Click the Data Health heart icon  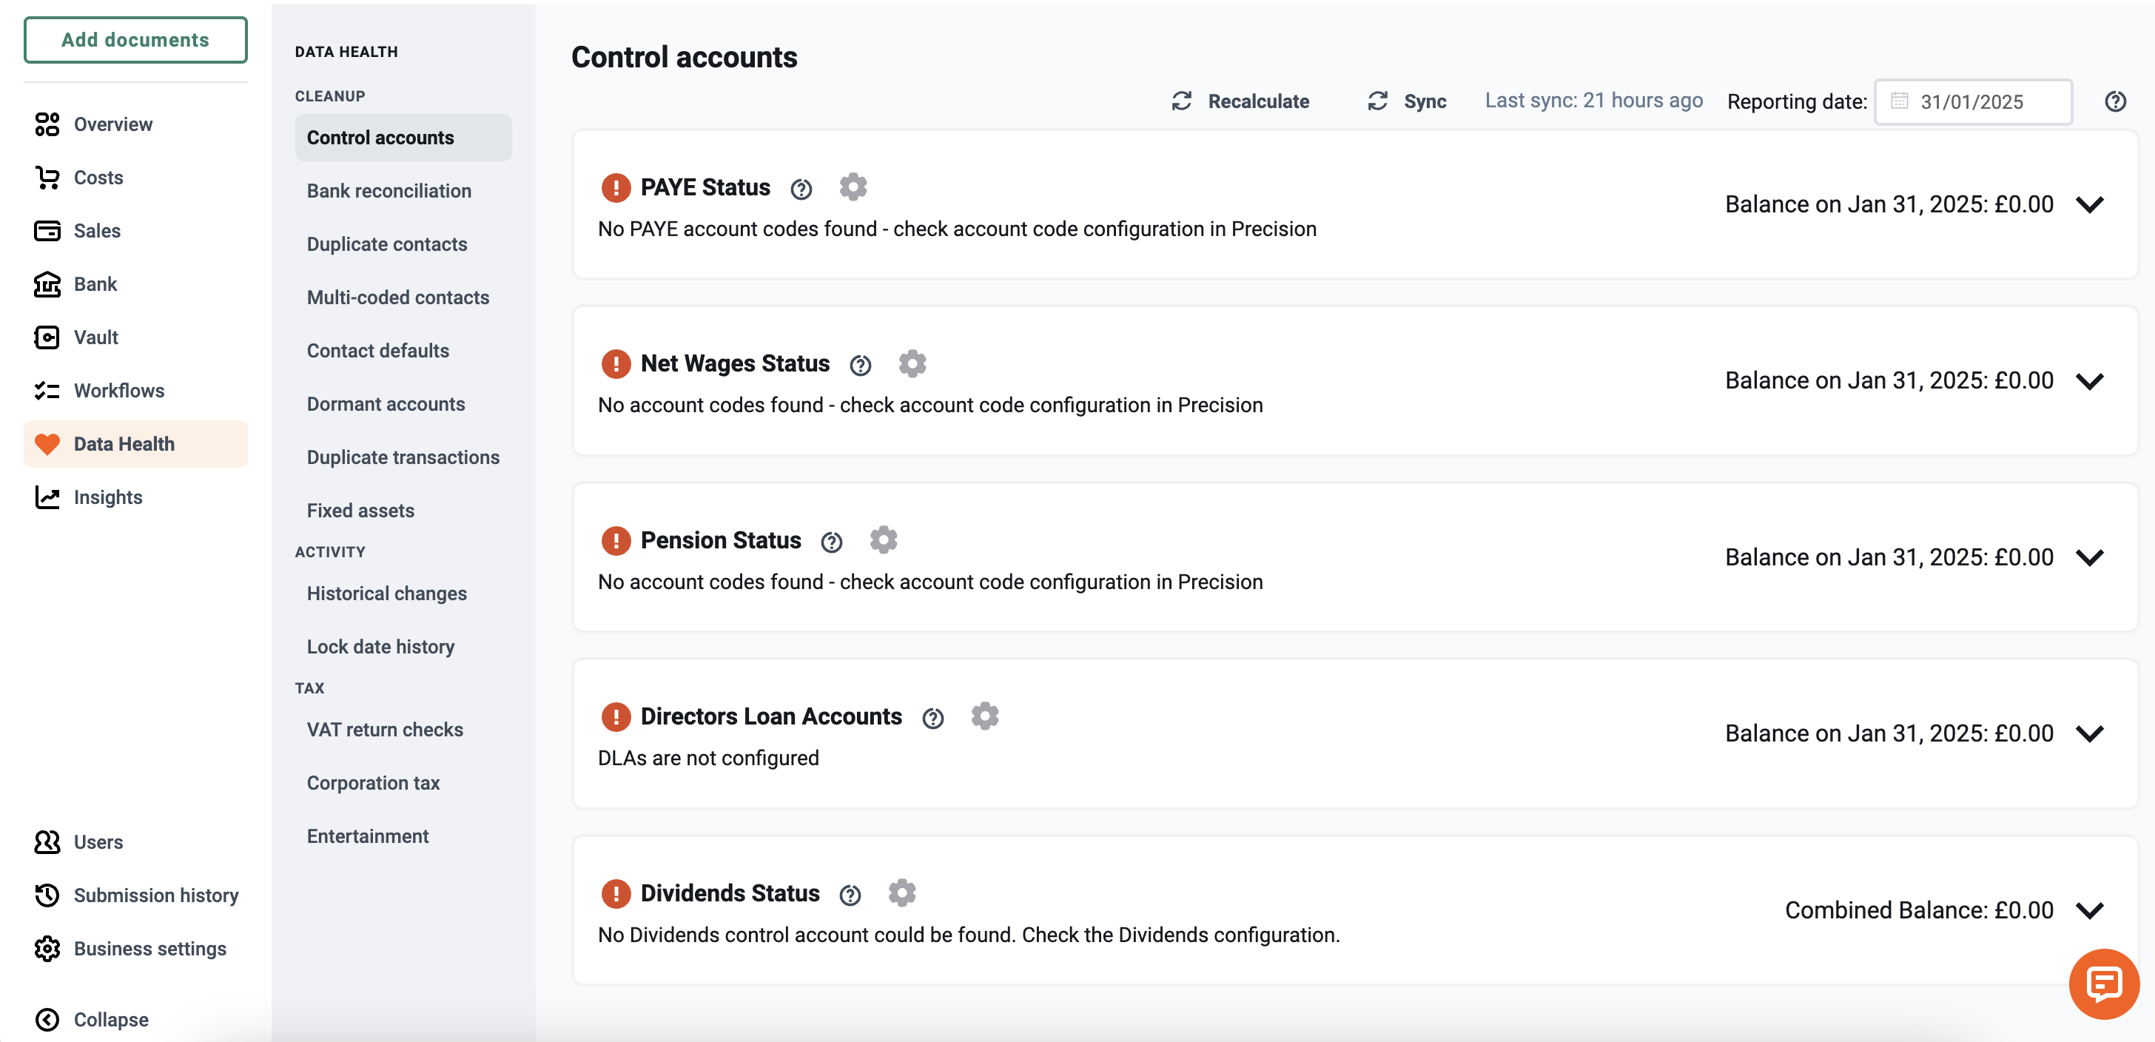pos(47,444)
